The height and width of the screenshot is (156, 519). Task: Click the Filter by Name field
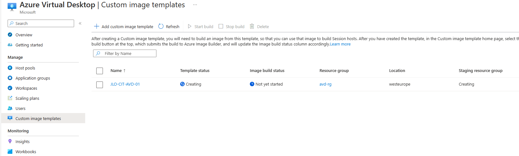pyautogui.click(x=125, y=53)
